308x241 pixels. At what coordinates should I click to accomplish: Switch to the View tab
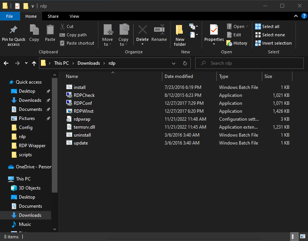74,16
